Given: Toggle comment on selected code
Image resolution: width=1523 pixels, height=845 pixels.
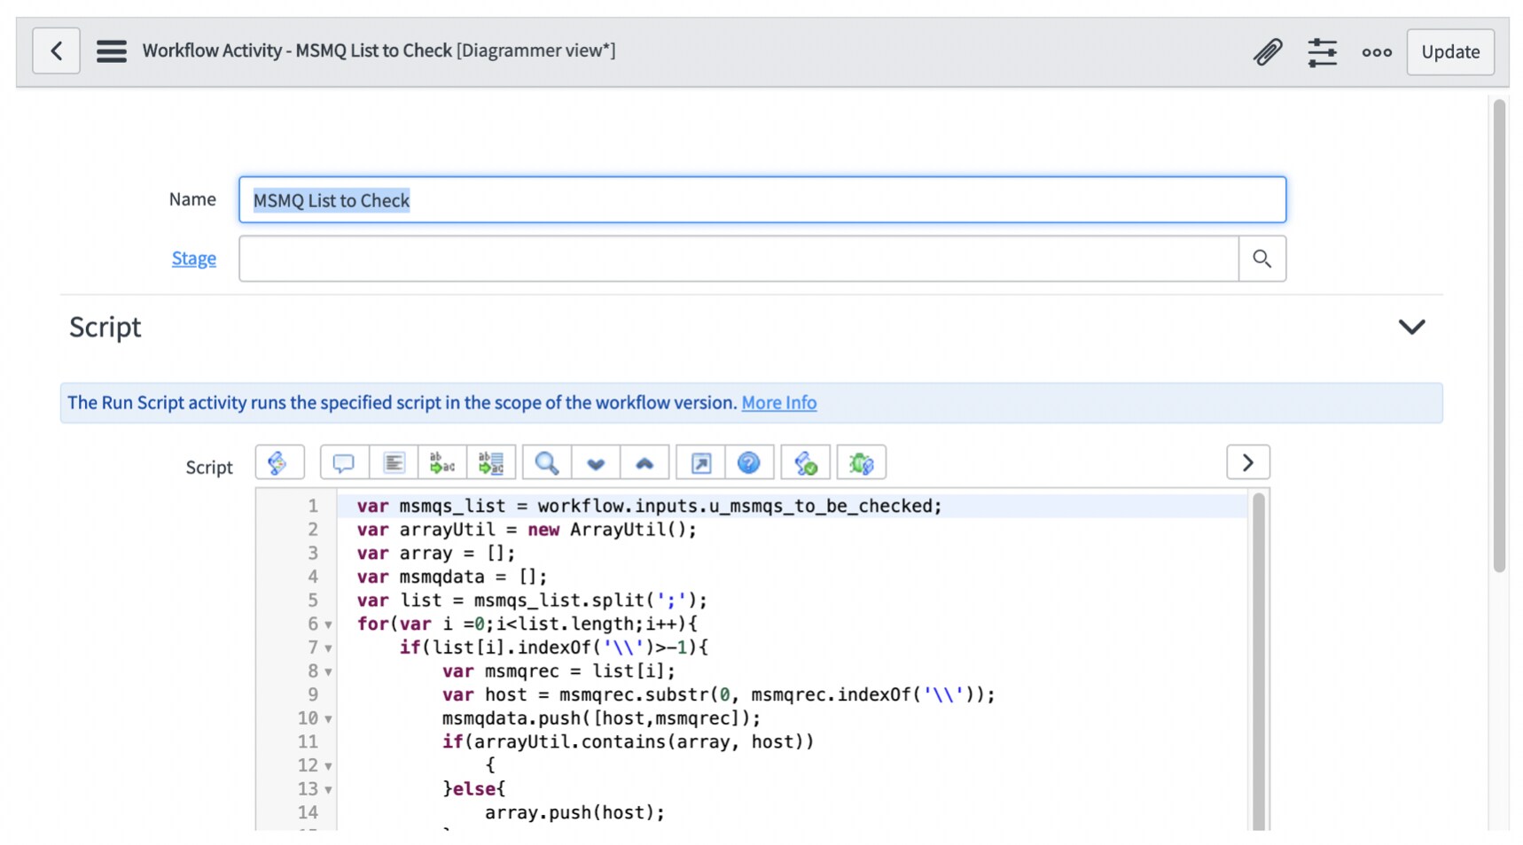Looking at the screenshot, I should (344, 462).
